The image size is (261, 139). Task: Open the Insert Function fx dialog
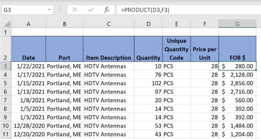[x=107, y=10]
